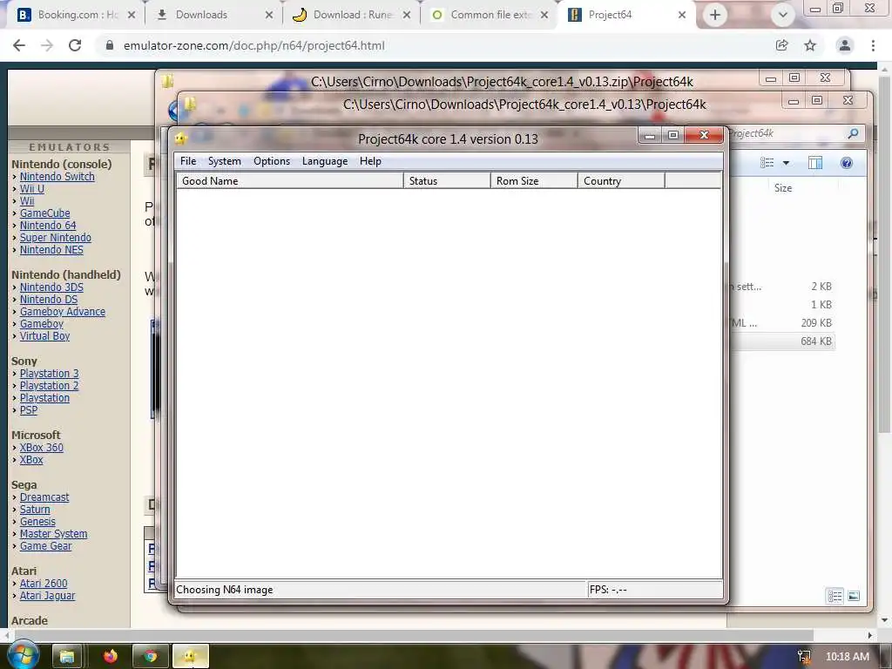Switch to details view icon in Explorer footer
892x669 pixels.
click(x=835, y=596)
